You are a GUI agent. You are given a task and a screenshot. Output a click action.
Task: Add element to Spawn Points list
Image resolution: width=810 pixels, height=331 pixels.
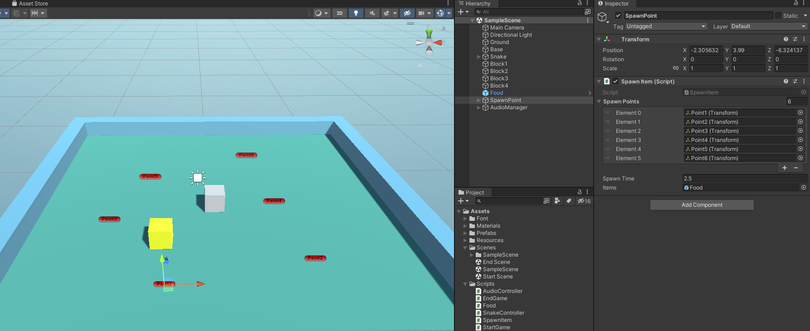tap(785, 168)
